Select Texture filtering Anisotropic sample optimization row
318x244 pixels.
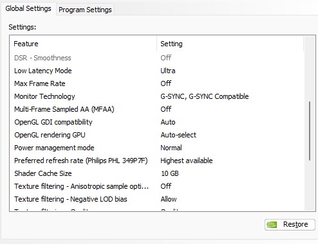[x=157, y=186]
